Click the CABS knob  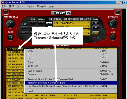click(x=10, y=37)
